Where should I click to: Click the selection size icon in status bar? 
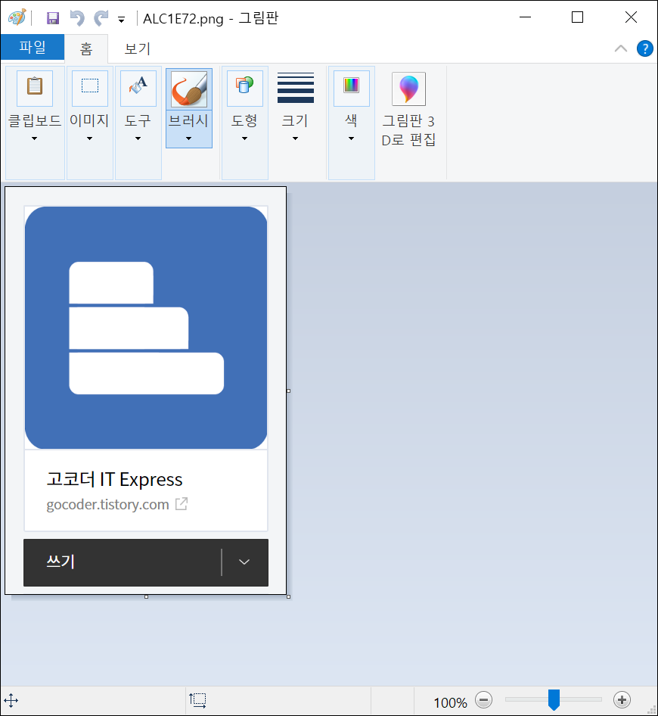(197, 700)
